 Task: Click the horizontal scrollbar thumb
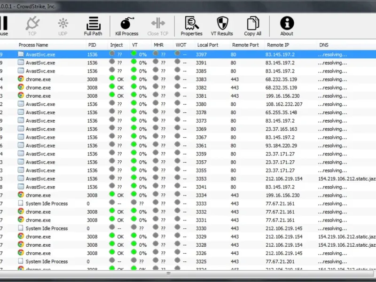pos(169,273)
